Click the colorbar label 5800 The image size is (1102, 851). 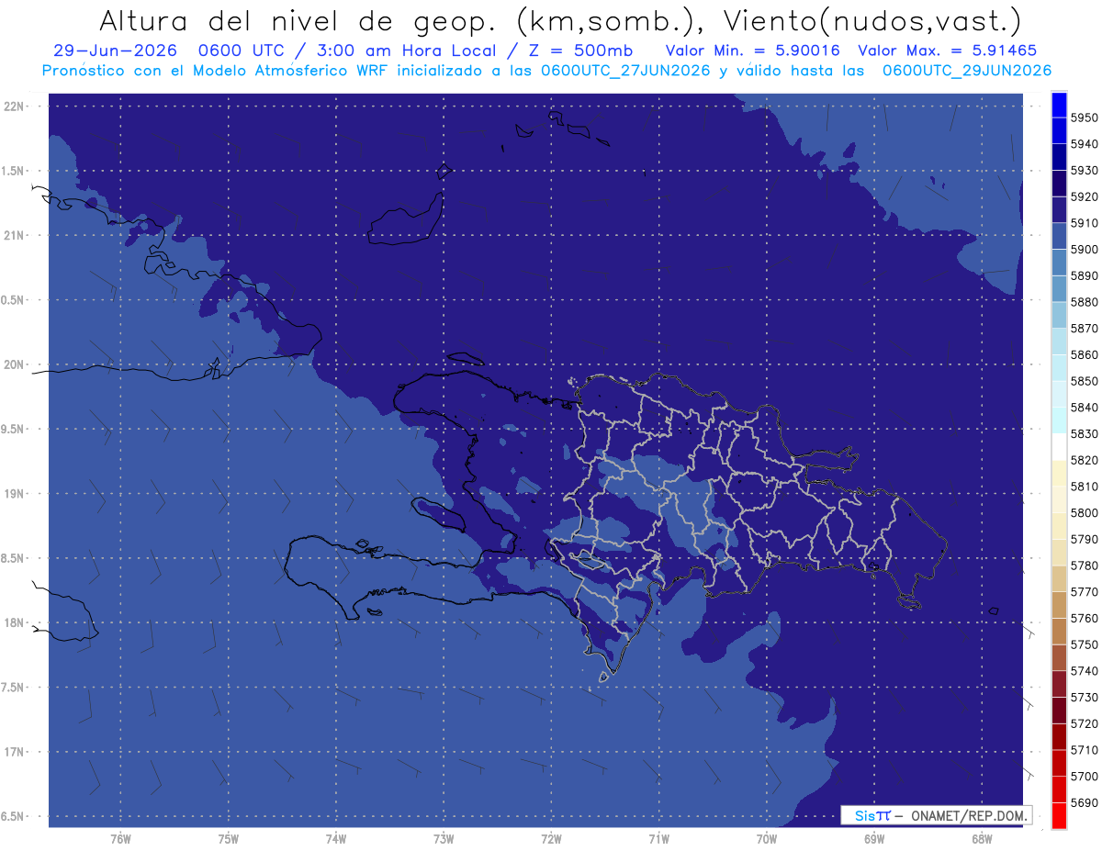1084,513
